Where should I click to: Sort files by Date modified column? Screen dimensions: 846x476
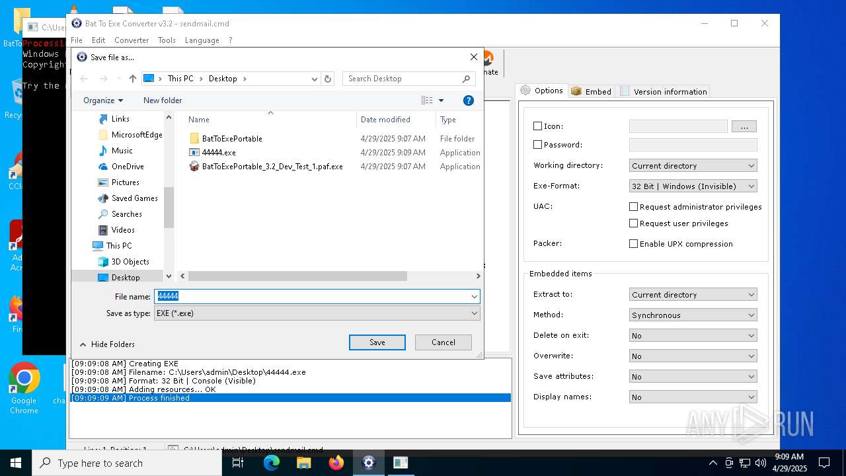(385, 120)
